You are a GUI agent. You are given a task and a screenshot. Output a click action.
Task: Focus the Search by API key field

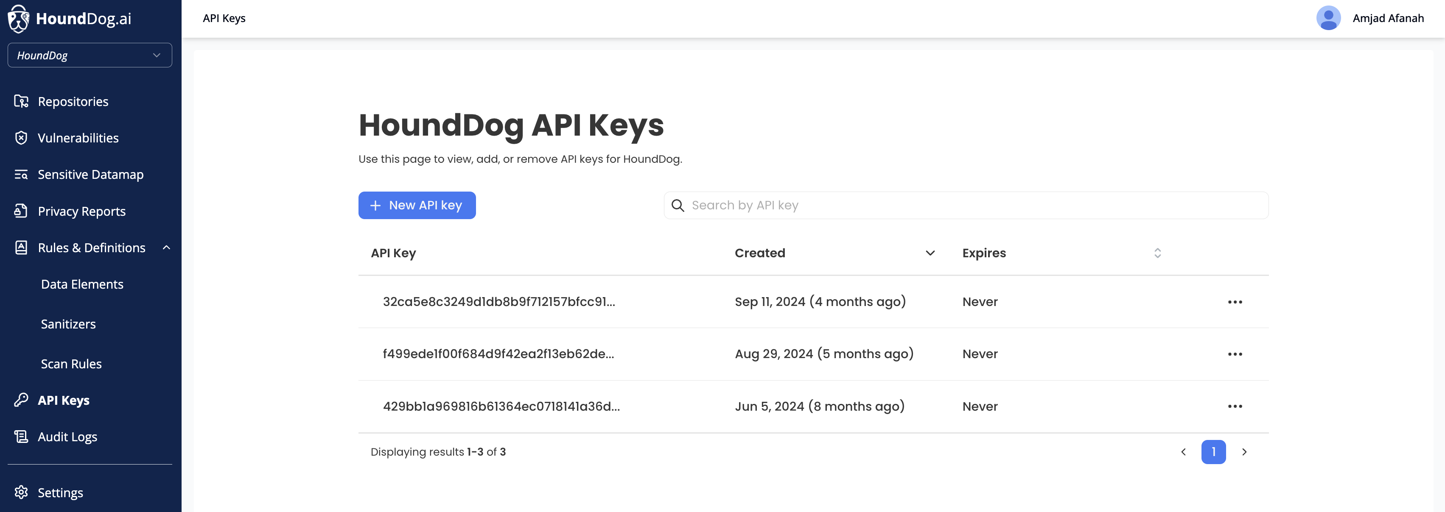coord(966,206)
